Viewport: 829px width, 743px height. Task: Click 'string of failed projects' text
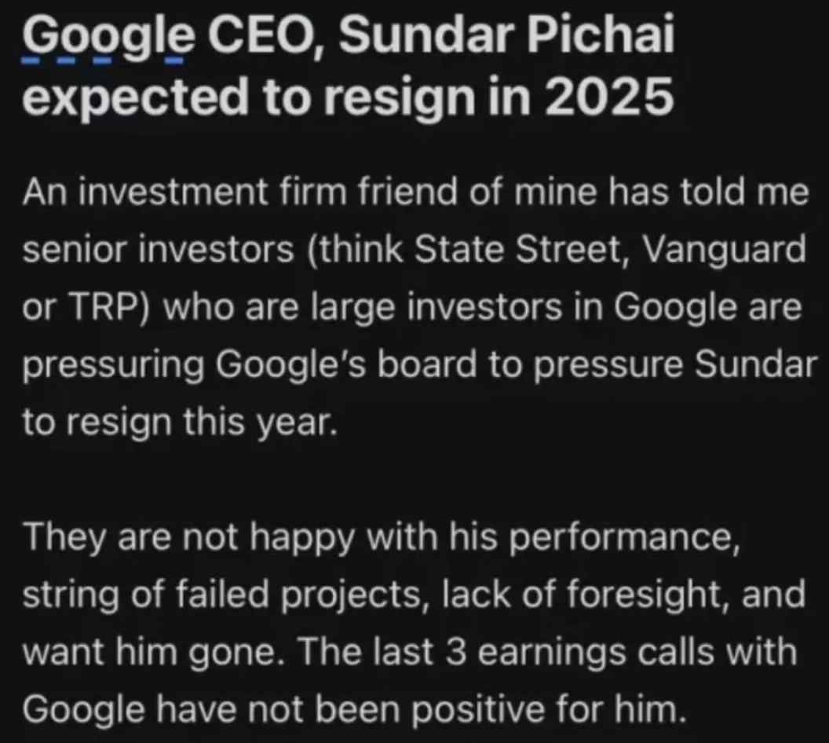click(x=222, y=595)
